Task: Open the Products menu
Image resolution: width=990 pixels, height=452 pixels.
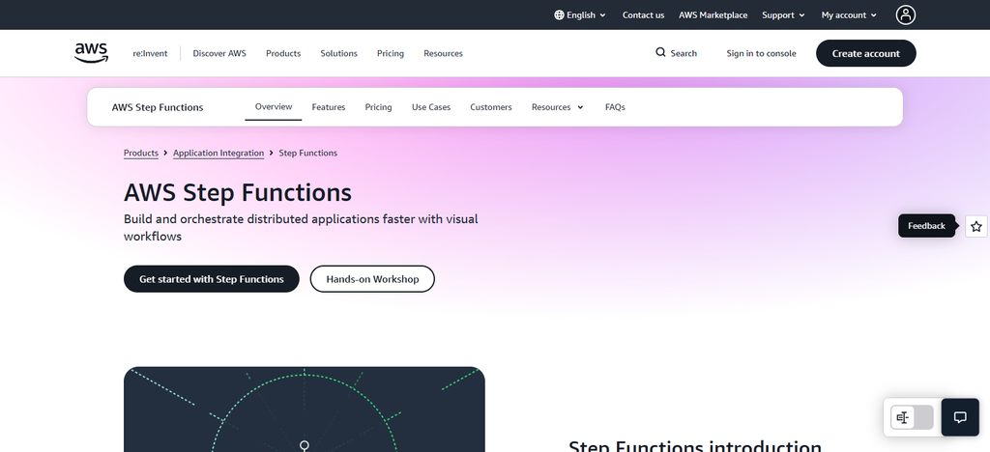Action: click(x=283, y=53)
